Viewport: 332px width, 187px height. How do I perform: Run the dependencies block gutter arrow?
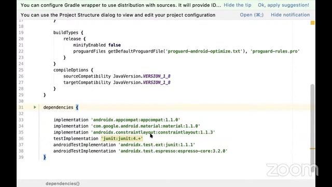[x=35, y=108]
